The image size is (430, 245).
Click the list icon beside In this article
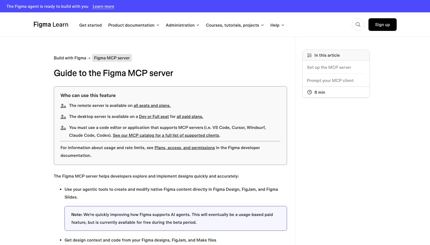[x=310, y=55]
